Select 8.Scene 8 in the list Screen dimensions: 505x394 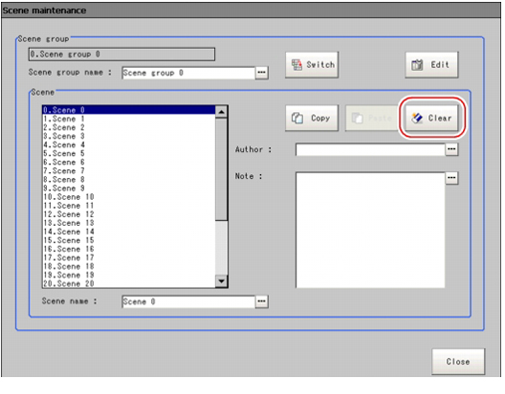[128, 179]
